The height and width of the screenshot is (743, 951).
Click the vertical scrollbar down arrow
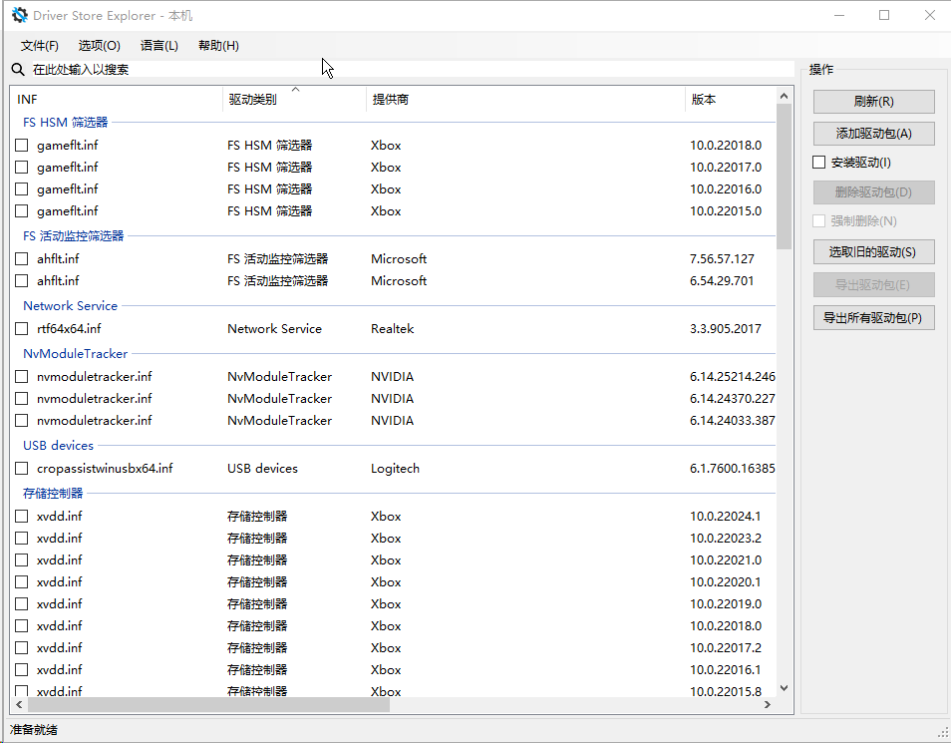(784, 687)
